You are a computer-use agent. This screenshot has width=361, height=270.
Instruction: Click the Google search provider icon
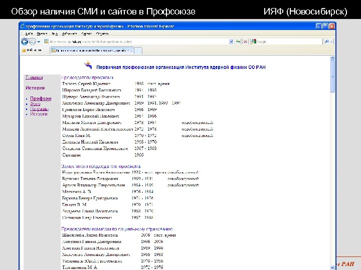coord(254,41)
